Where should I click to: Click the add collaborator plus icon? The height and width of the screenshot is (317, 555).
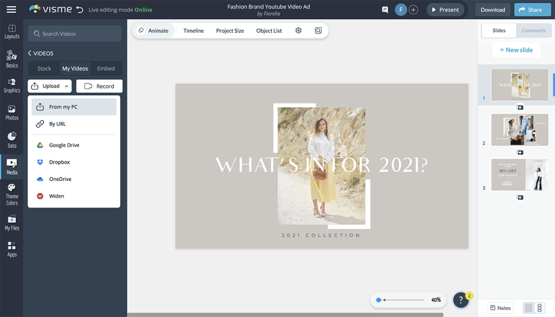click(414, 10)
